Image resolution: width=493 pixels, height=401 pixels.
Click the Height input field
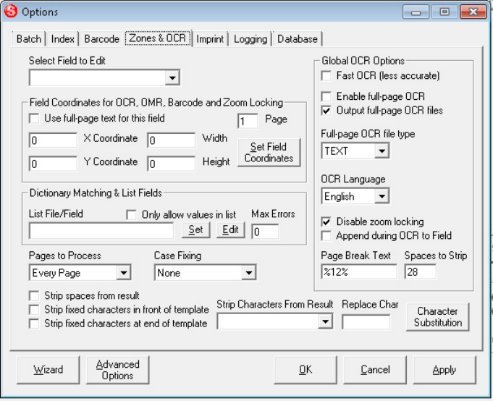coord(172,164)
